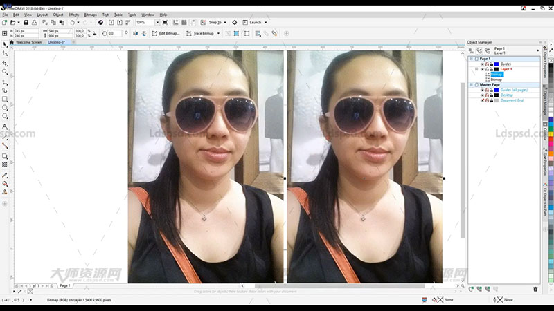554x311 pixels.
Task: Choose the Drop Shadow tool
Action: pyautogui.click(x=5, y=156)
